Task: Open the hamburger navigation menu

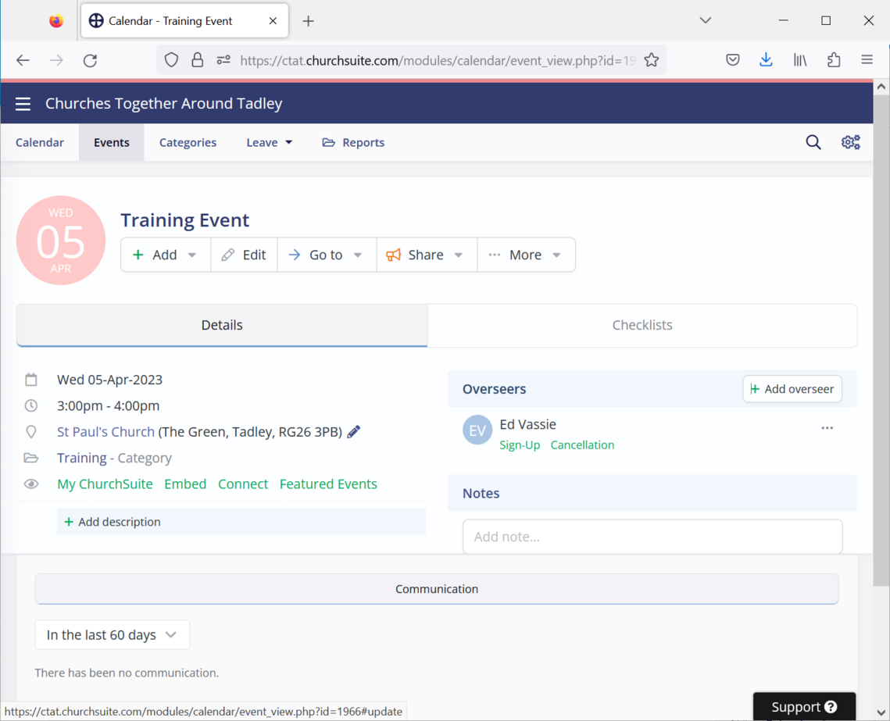Action: click(x=23, y=104)
